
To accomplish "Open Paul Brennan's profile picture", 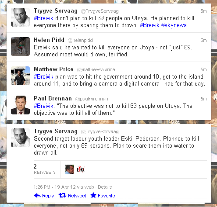I will tap(20, 105).
